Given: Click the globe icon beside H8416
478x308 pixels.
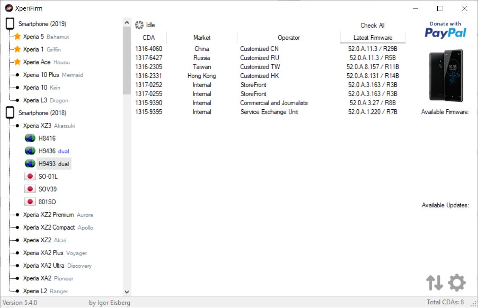Looking at the screenshot, I should coord(30,139).
